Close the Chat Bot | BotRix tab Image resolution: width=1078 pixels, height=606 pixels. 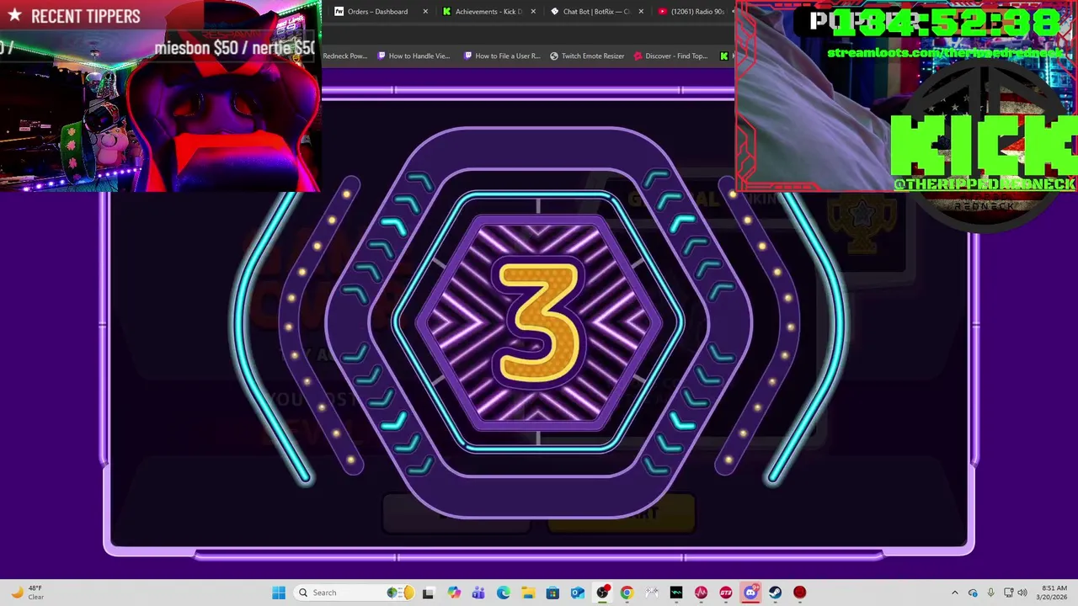coord(641,12)
